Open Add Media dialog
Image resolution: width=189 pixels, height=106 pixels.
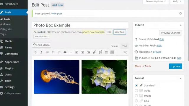[41, 45]
